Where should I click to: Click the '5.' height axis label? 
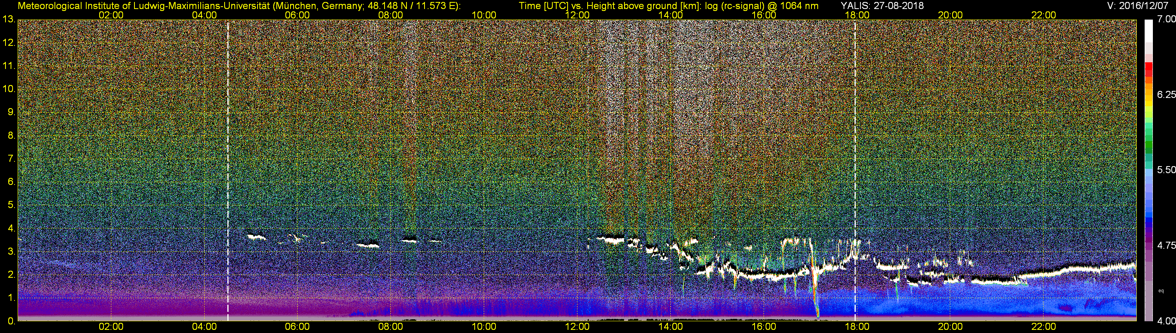click(x=12, y=205)
